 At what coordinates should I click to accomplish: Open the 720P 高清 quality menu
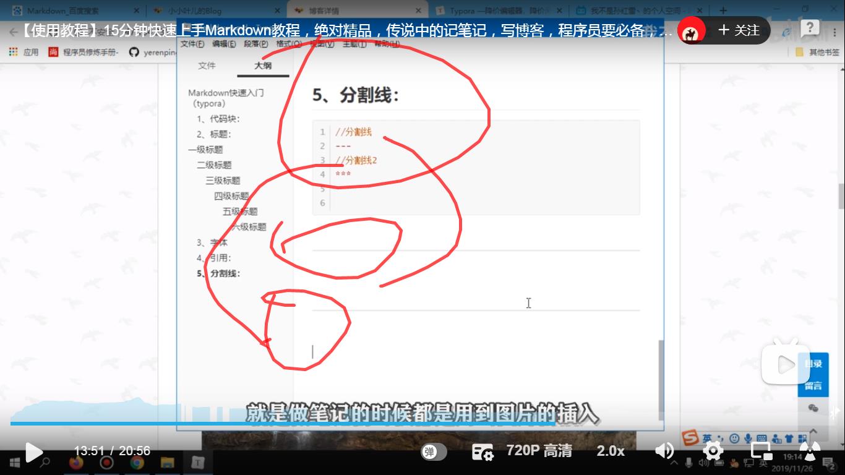tap(539, 451)
